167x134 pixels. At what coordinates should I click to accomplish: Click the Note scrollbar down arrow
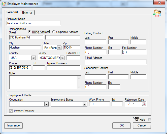[x=79, y=87]
